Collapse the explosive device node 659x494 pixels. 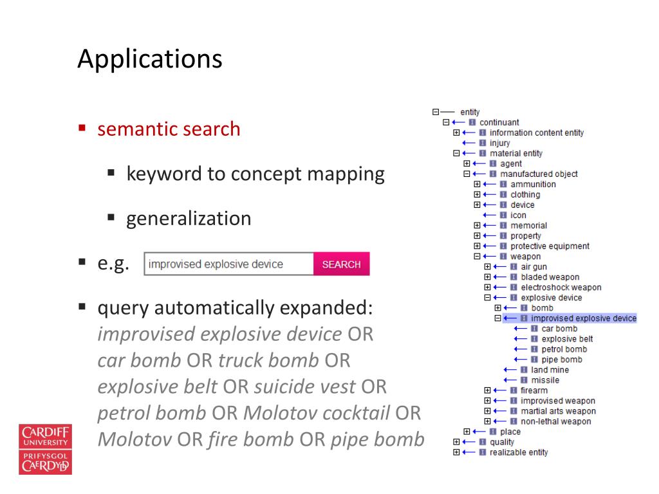coord(487,297)
